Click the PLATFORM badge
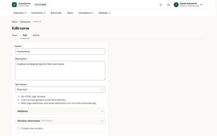The height and width of the screenshot is (136, 217). pyautogui.click(x=40, y=5)
